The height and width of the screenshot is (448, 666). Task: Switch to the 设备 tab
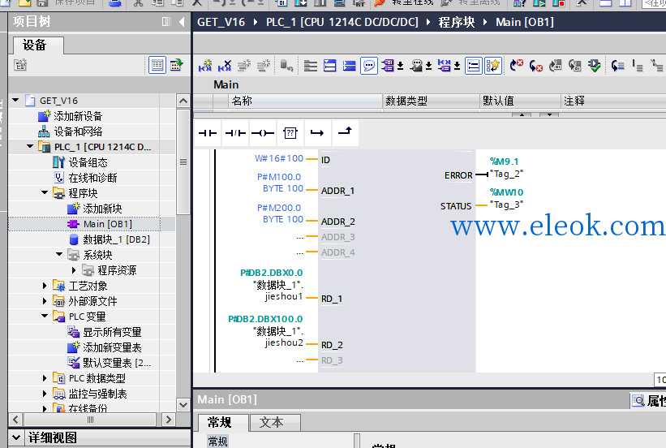pyautogui.click(x=38, y=45)
